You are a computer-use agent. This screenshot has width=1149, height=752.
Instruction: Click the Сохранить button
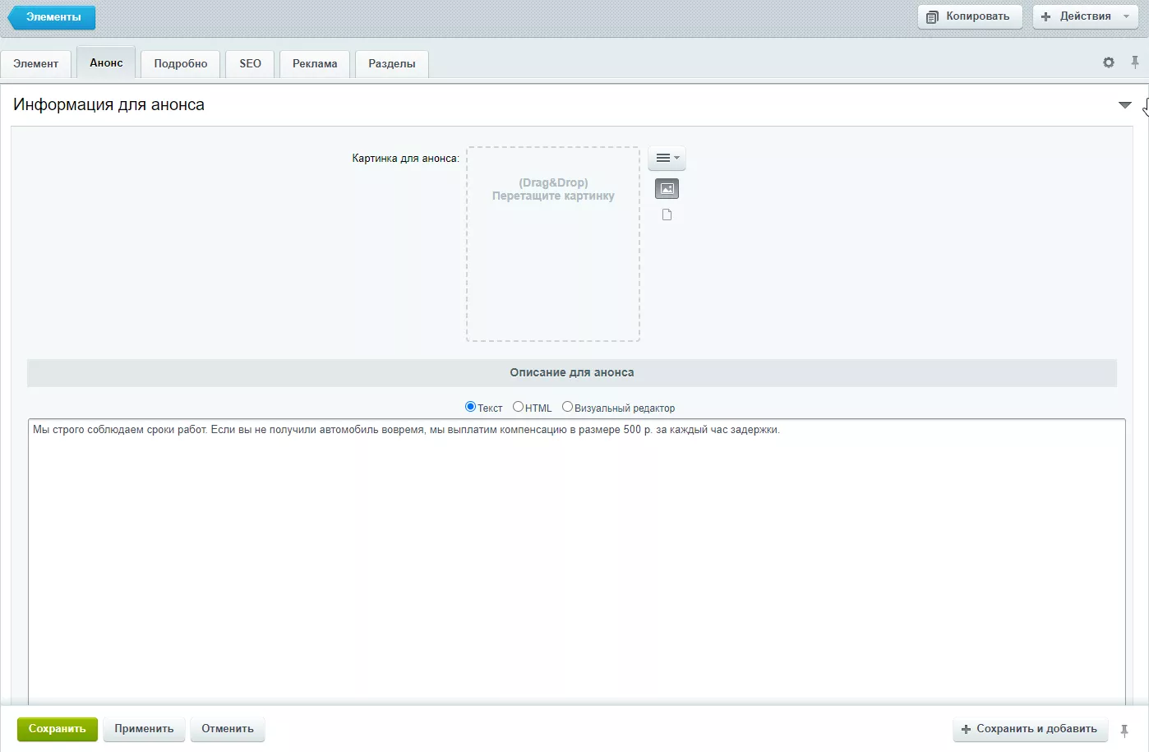click(x=57, y=729)
